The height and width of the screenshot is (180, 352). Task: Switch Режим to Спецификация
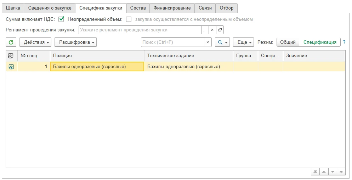click(320, 42)
